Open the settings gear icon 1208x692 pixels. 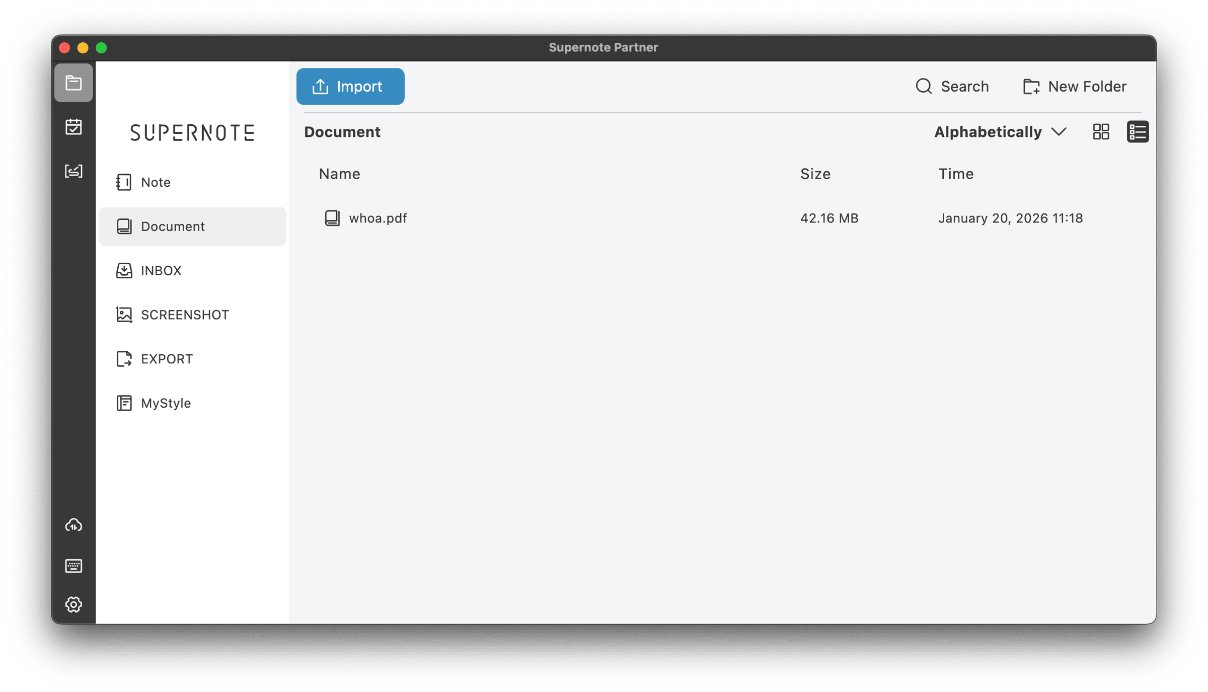coord(73,604)
